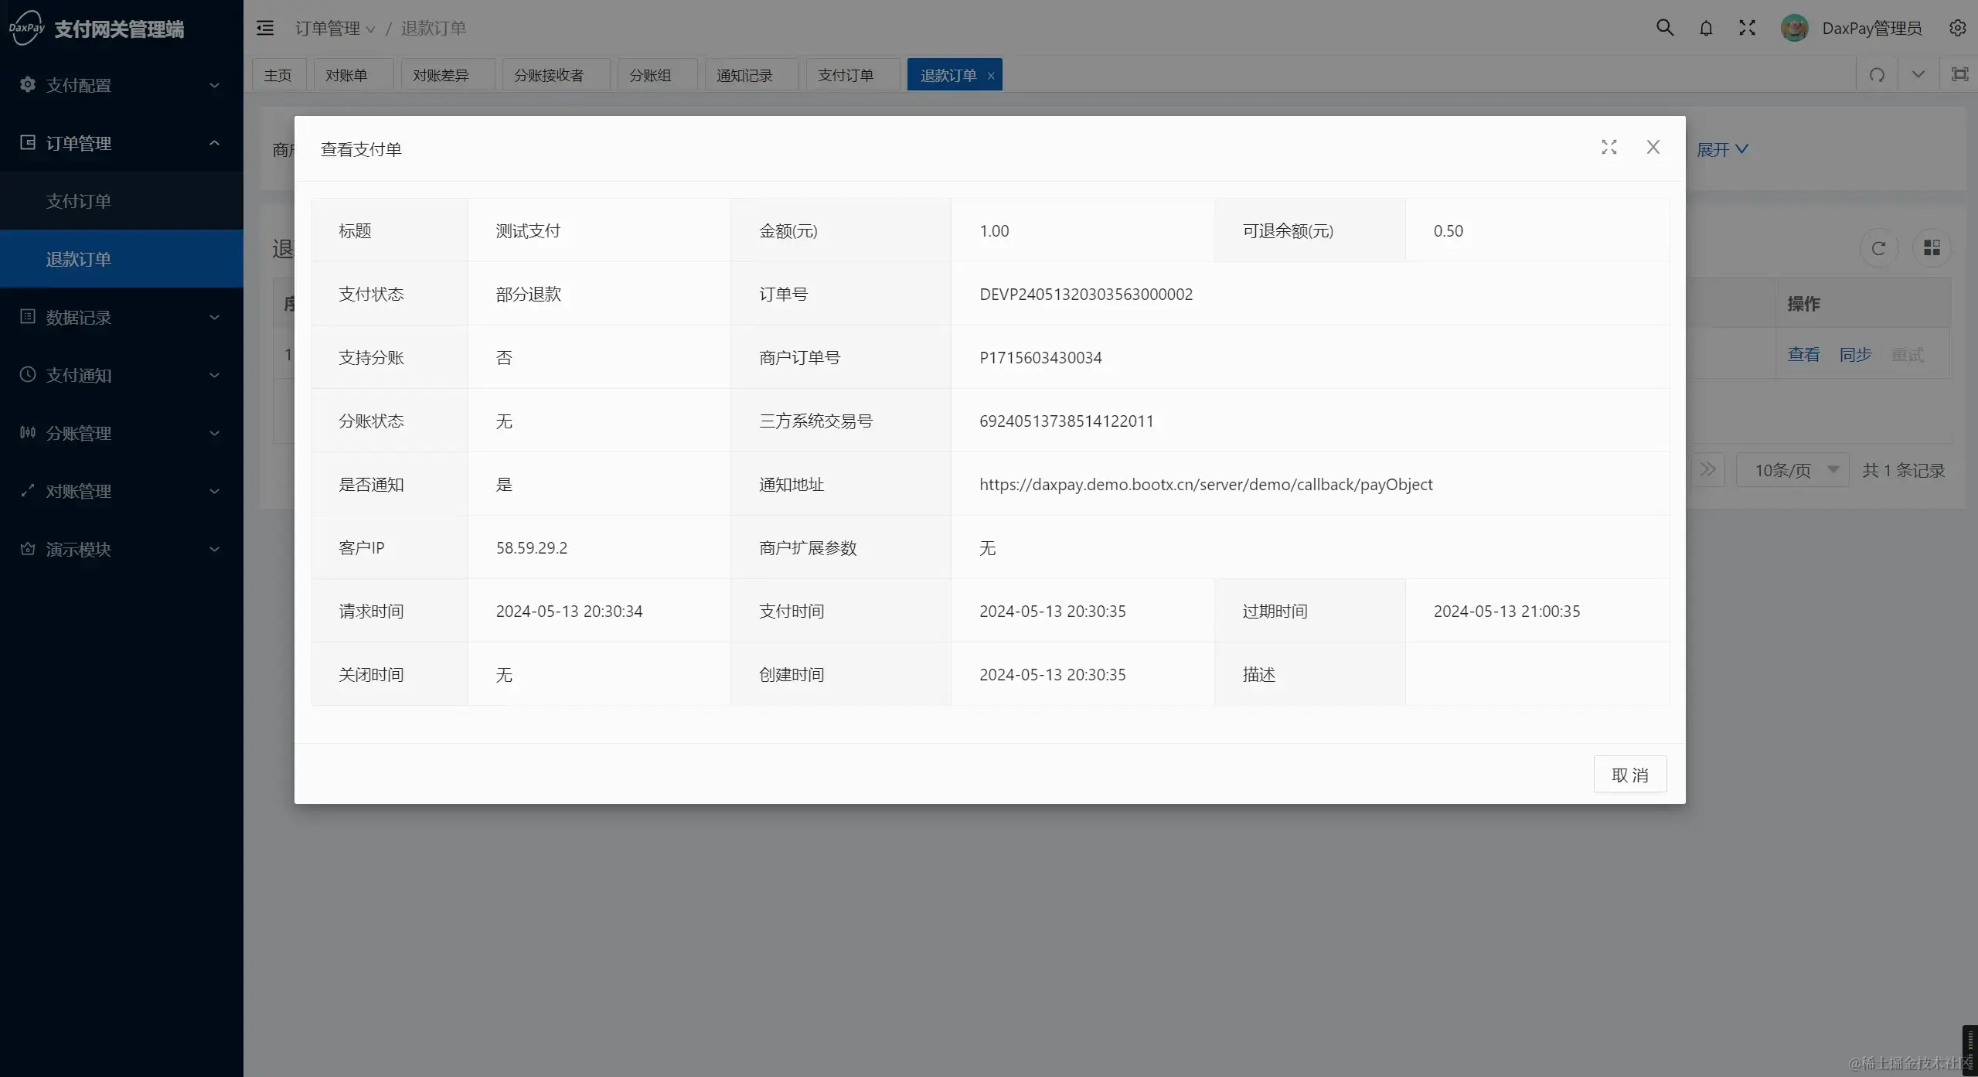Click the DaxPay管理员 avatar
The width and height of the screenshot is (1978, 1077).
click(x=1795, y=27)
